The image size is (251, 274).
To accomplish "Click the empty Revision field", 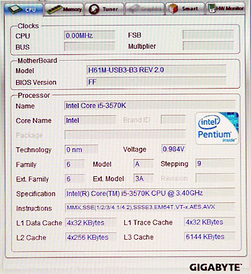I will (215, 178).
